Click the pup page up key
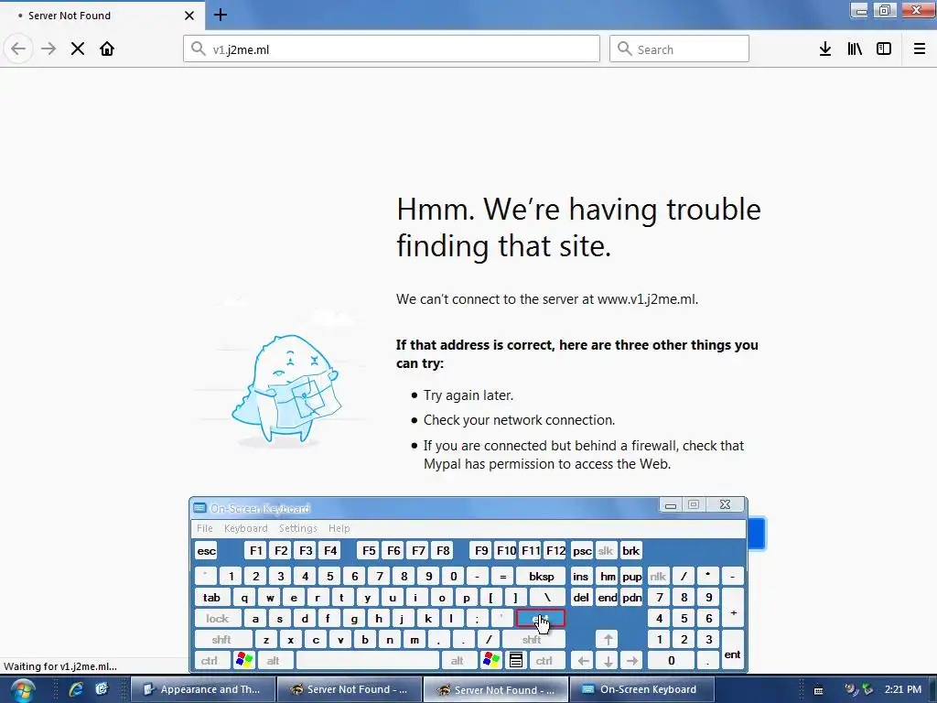 (632, 577)
